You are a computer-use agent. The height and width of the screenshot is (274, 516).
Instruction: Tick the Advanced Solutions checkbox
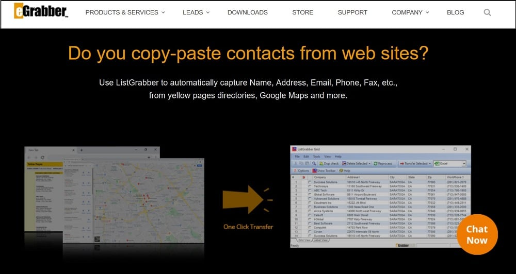[x=310, y=198]
